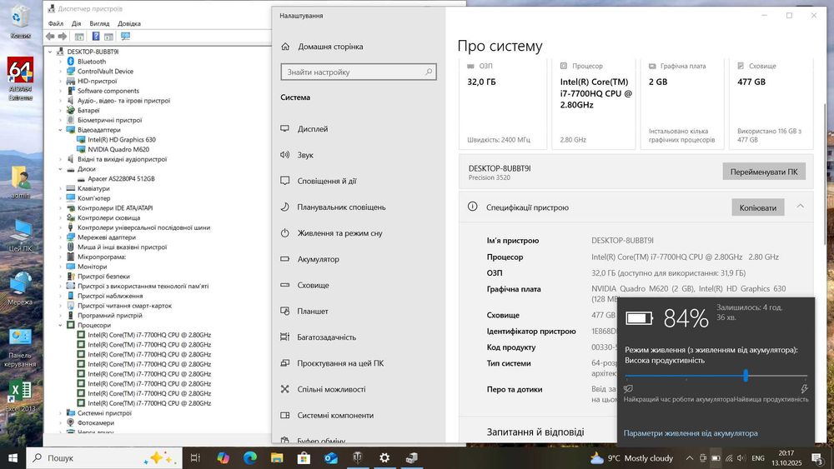
Task: Expand the Bluetooth node in Device Manager
Action: coord(60,62)
